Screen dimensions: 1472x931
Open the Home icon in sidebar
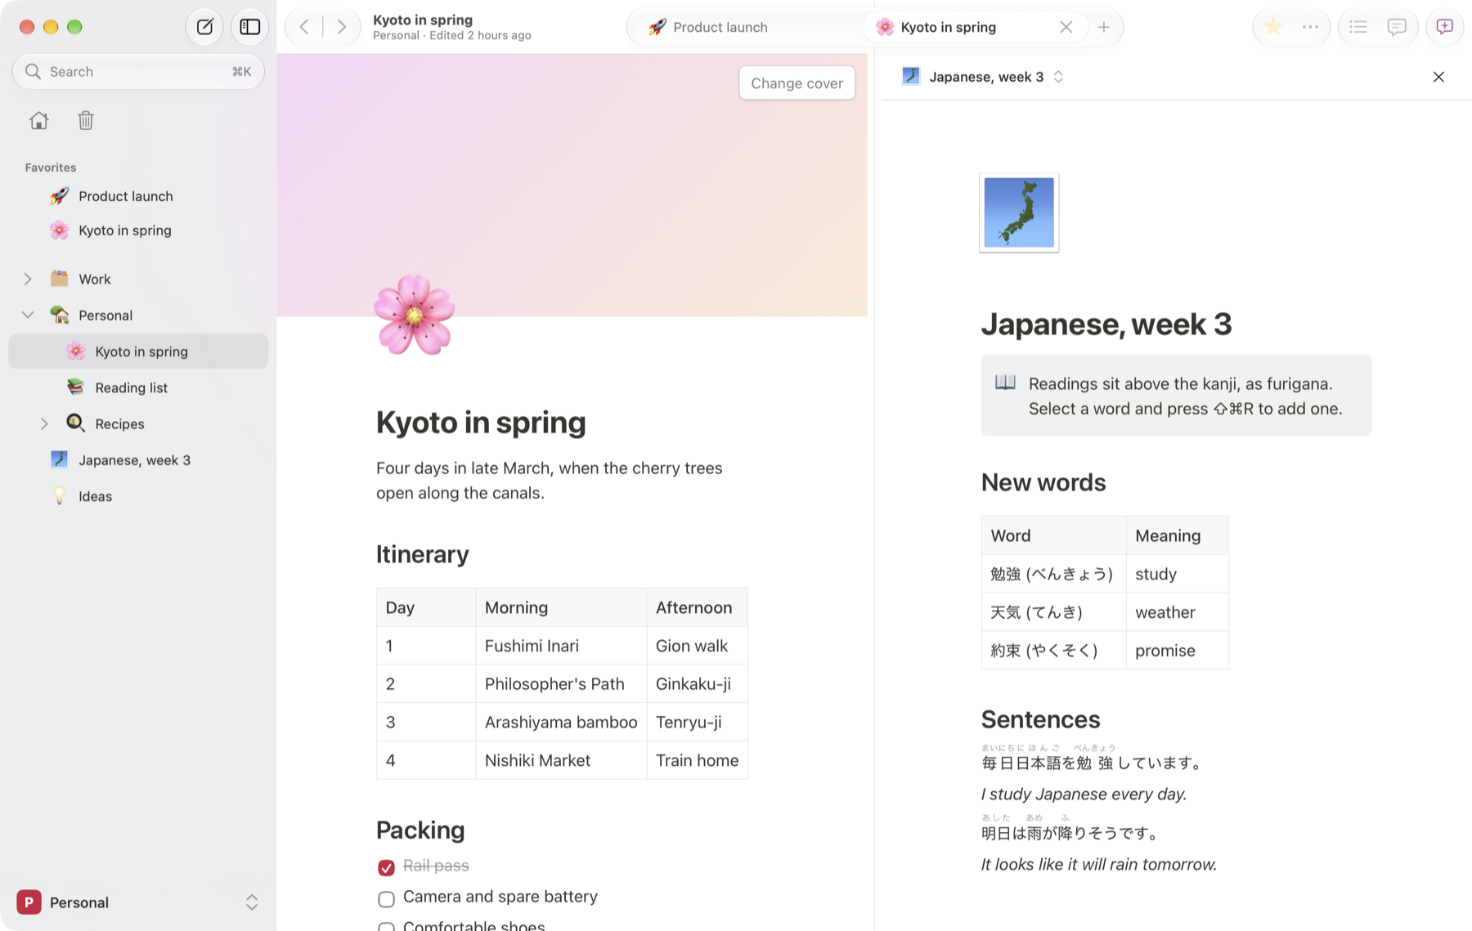click(38, 121)
